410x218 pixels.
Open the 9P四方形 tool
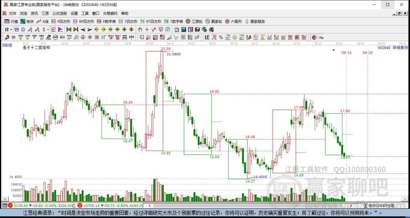click(83, 22)
